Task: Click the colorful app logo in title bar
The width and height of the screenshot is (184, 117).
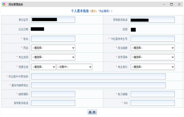Action: 4,4
